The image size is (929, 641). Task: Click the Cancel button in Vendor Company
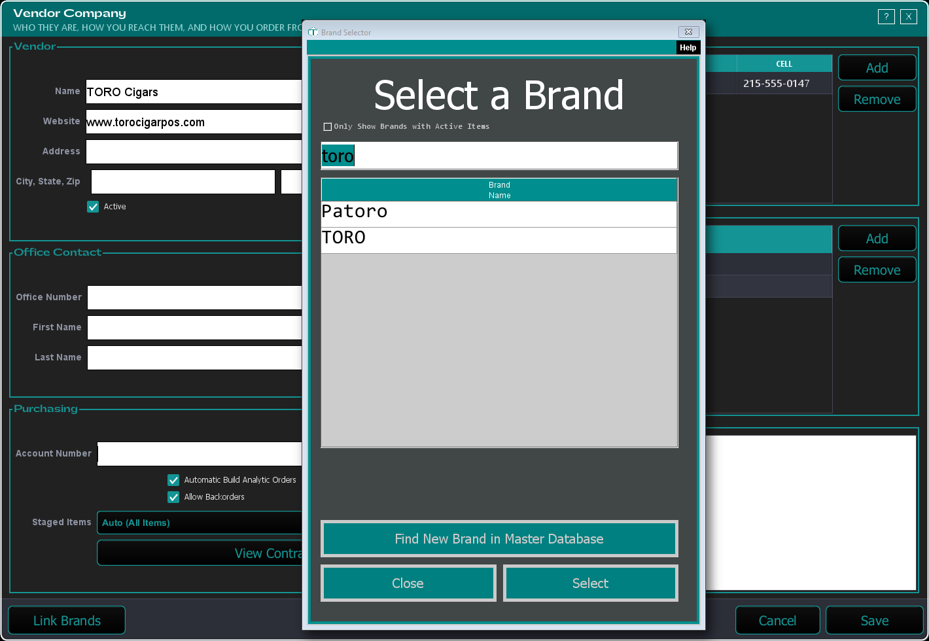pyautogui.click(x=777, y=621)
